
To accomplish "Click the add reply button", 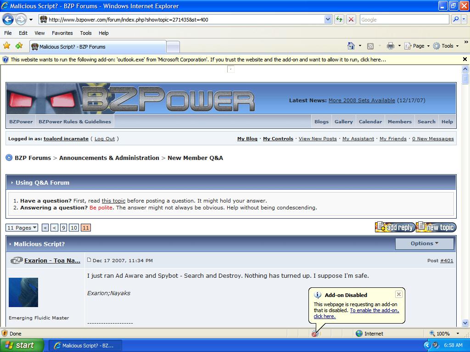I will pyautogui.click(x=395, y=227).
